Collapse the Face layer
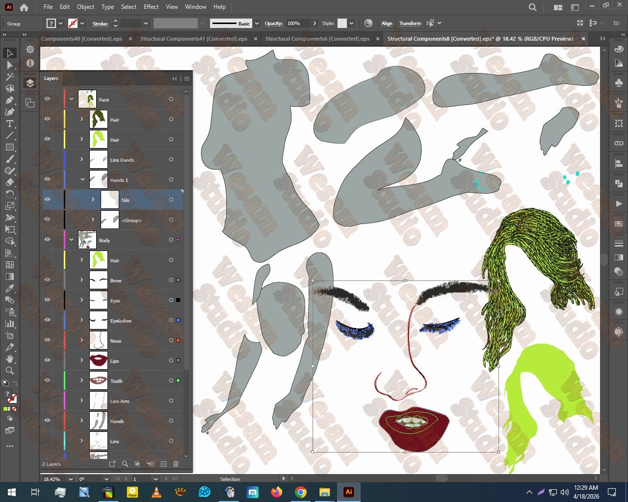 tap(72, 100)
